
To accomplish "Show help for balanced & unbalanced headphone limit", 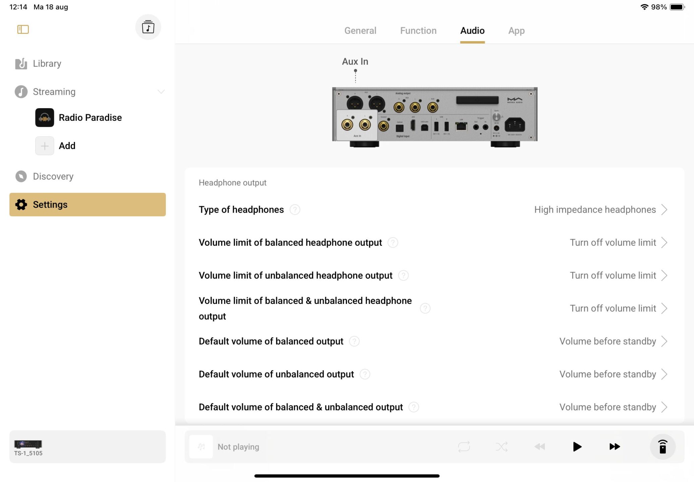I will click(x=425, y=308).
